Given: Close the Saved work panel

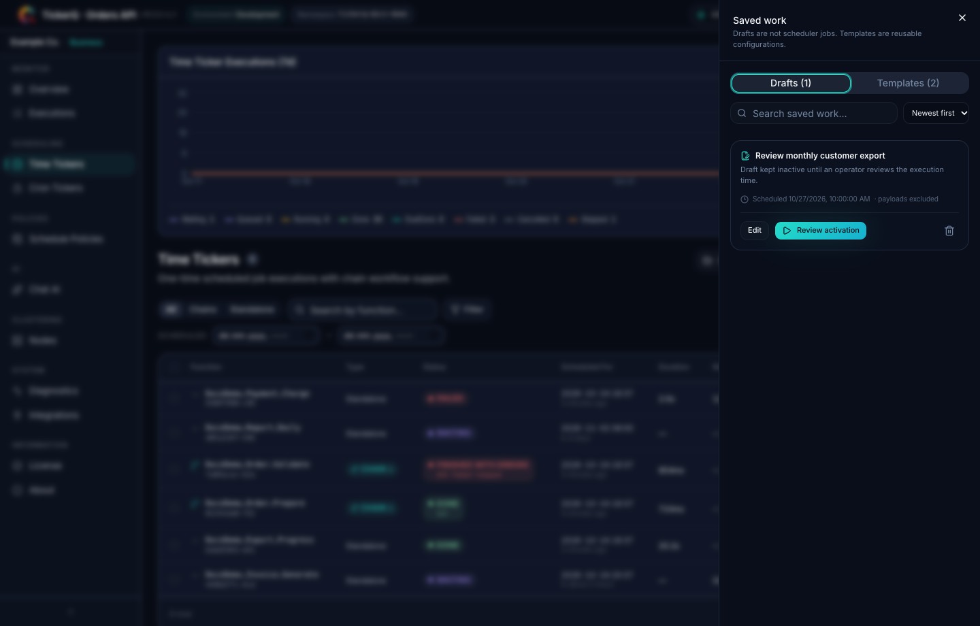Looking at the screenshot, I should point(962,18).
